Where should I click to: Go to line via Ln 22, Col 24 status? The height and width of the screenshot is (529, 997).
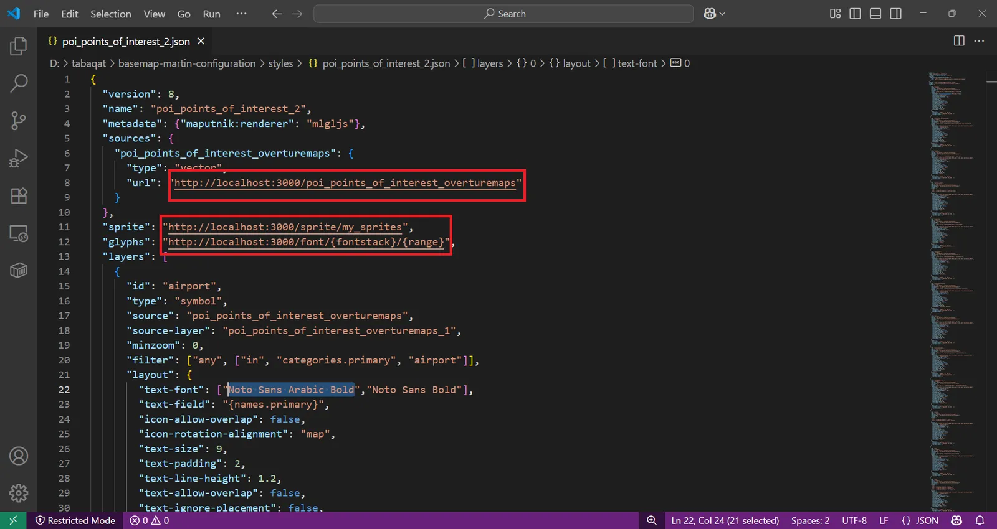[725, 520]
